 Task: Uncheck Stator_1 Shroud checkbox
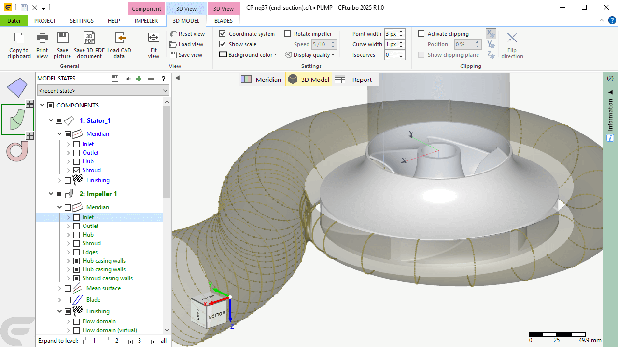click(x=76, y=170)
